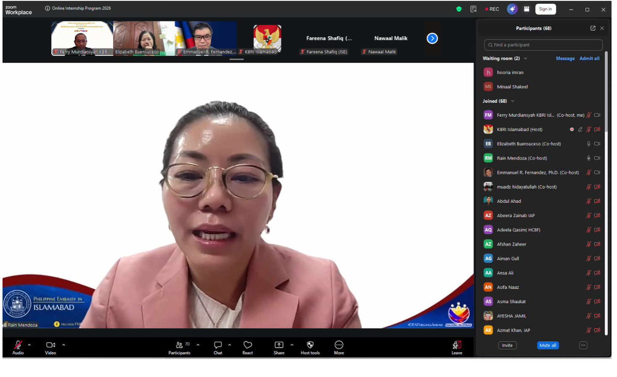
Task: Collapse the Waiting room (2) section
Action: (526, 58)
